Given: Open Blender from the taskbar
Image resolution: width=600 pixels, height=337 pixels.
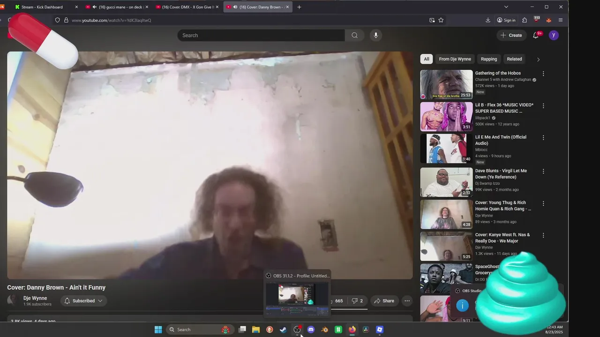Looking at the screenshot, I should coord(324,330).
